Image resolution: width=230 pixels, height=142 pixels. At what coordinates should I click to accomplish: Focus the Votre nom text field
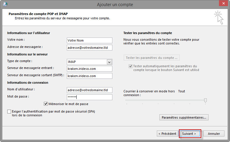pos(89,40)
